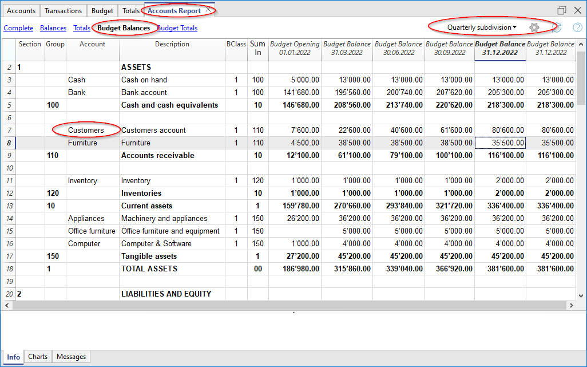The image size is (587, 367).
Task: Open the Budget tab
Action: [x=102, y=11]
